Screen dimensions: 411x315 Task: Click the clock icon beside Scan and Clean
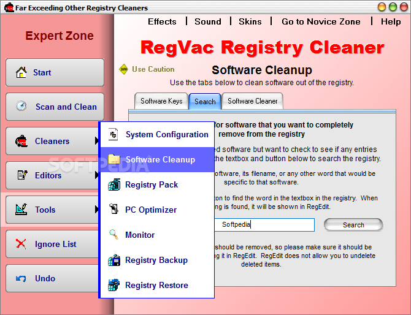point(21,106)
